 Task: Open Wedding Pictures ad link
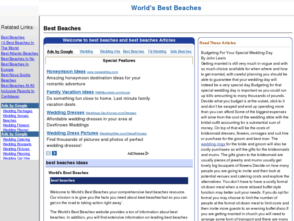tap(16, 149)
